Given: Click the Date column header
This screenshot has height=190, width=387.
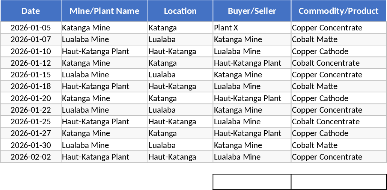Looking at the screenshot, I should [31, 11].
